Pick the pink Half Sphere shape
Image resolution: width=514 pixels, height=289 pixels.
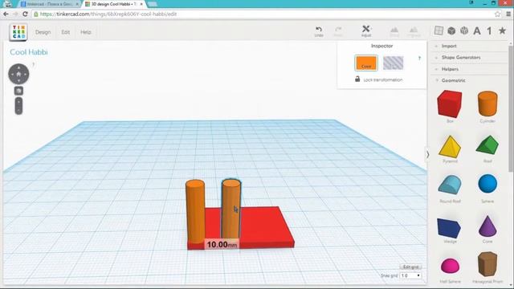450,266
